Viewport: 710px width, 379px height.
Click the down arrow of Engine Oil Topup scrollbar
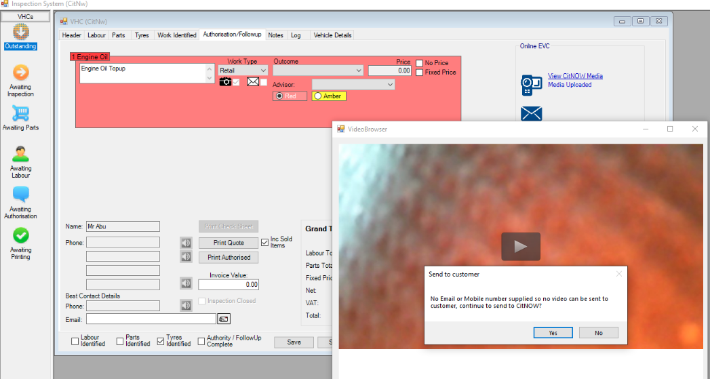[x=209, y=79]
